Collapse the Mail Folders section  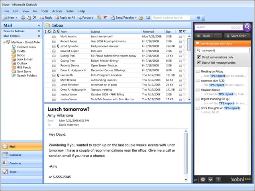[x=39, y=36]
